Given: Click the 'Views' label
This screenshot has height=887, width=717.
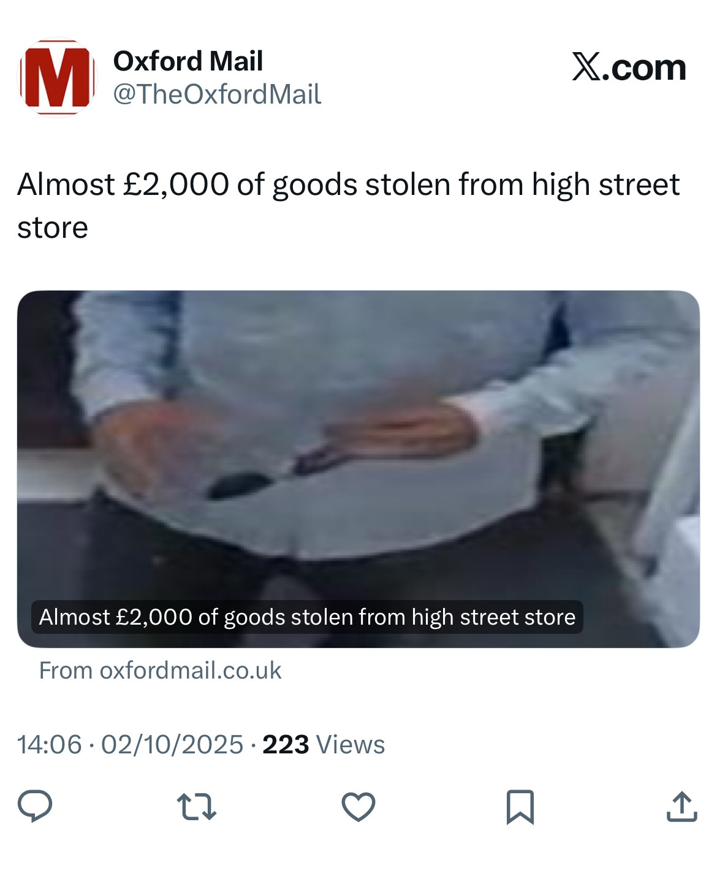Looking at the screenshot, I should click(x=351, y=745).
